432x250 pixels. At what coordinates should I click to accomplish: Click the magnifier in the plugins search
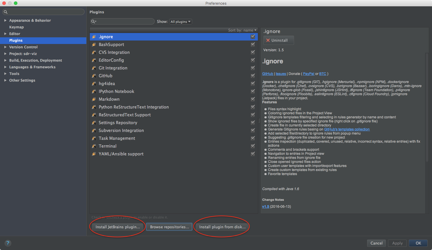(93, 22)
